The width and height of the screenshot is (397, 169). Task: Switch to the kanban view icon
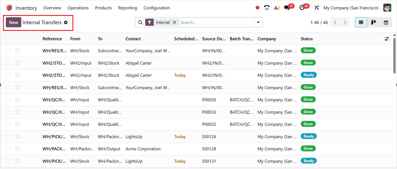[x=373, y=22]
